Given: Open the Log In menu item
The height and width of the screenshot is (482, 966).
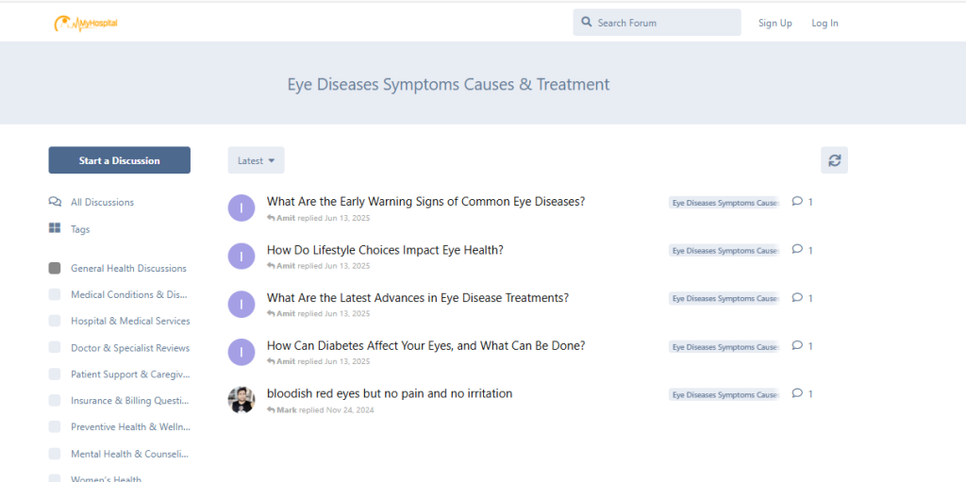Looking at the screenshot, I should click(824, 23).
